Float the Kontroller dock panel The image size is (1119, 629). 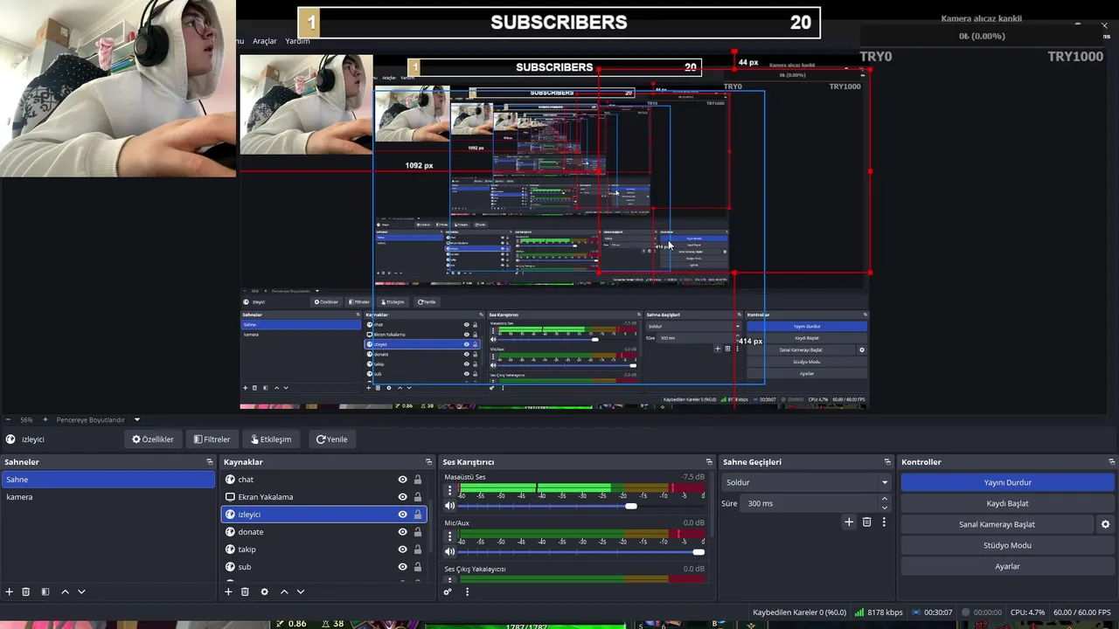pos(1110,461)
